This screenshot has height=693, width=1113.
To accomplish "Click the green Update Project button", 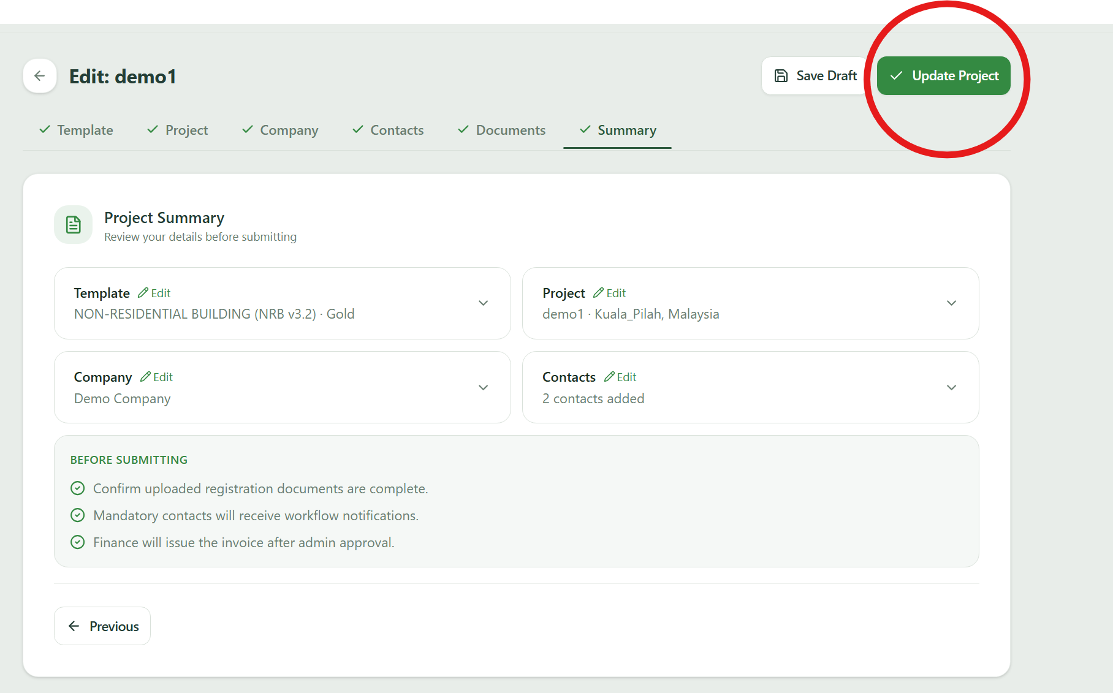I will [x=943, y=76].
